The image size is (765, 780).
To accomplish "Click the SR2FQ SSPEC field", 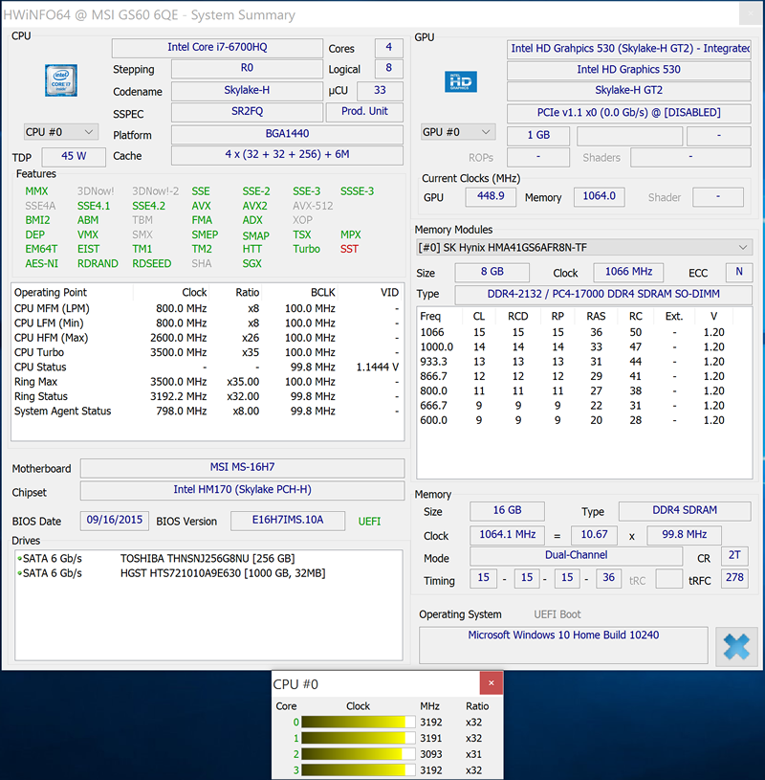I will pos(247,111).
